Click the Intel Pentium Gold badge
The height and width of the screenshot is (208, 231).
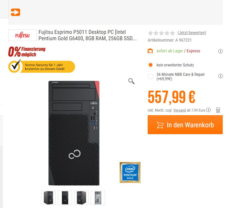tap(130, 172)
